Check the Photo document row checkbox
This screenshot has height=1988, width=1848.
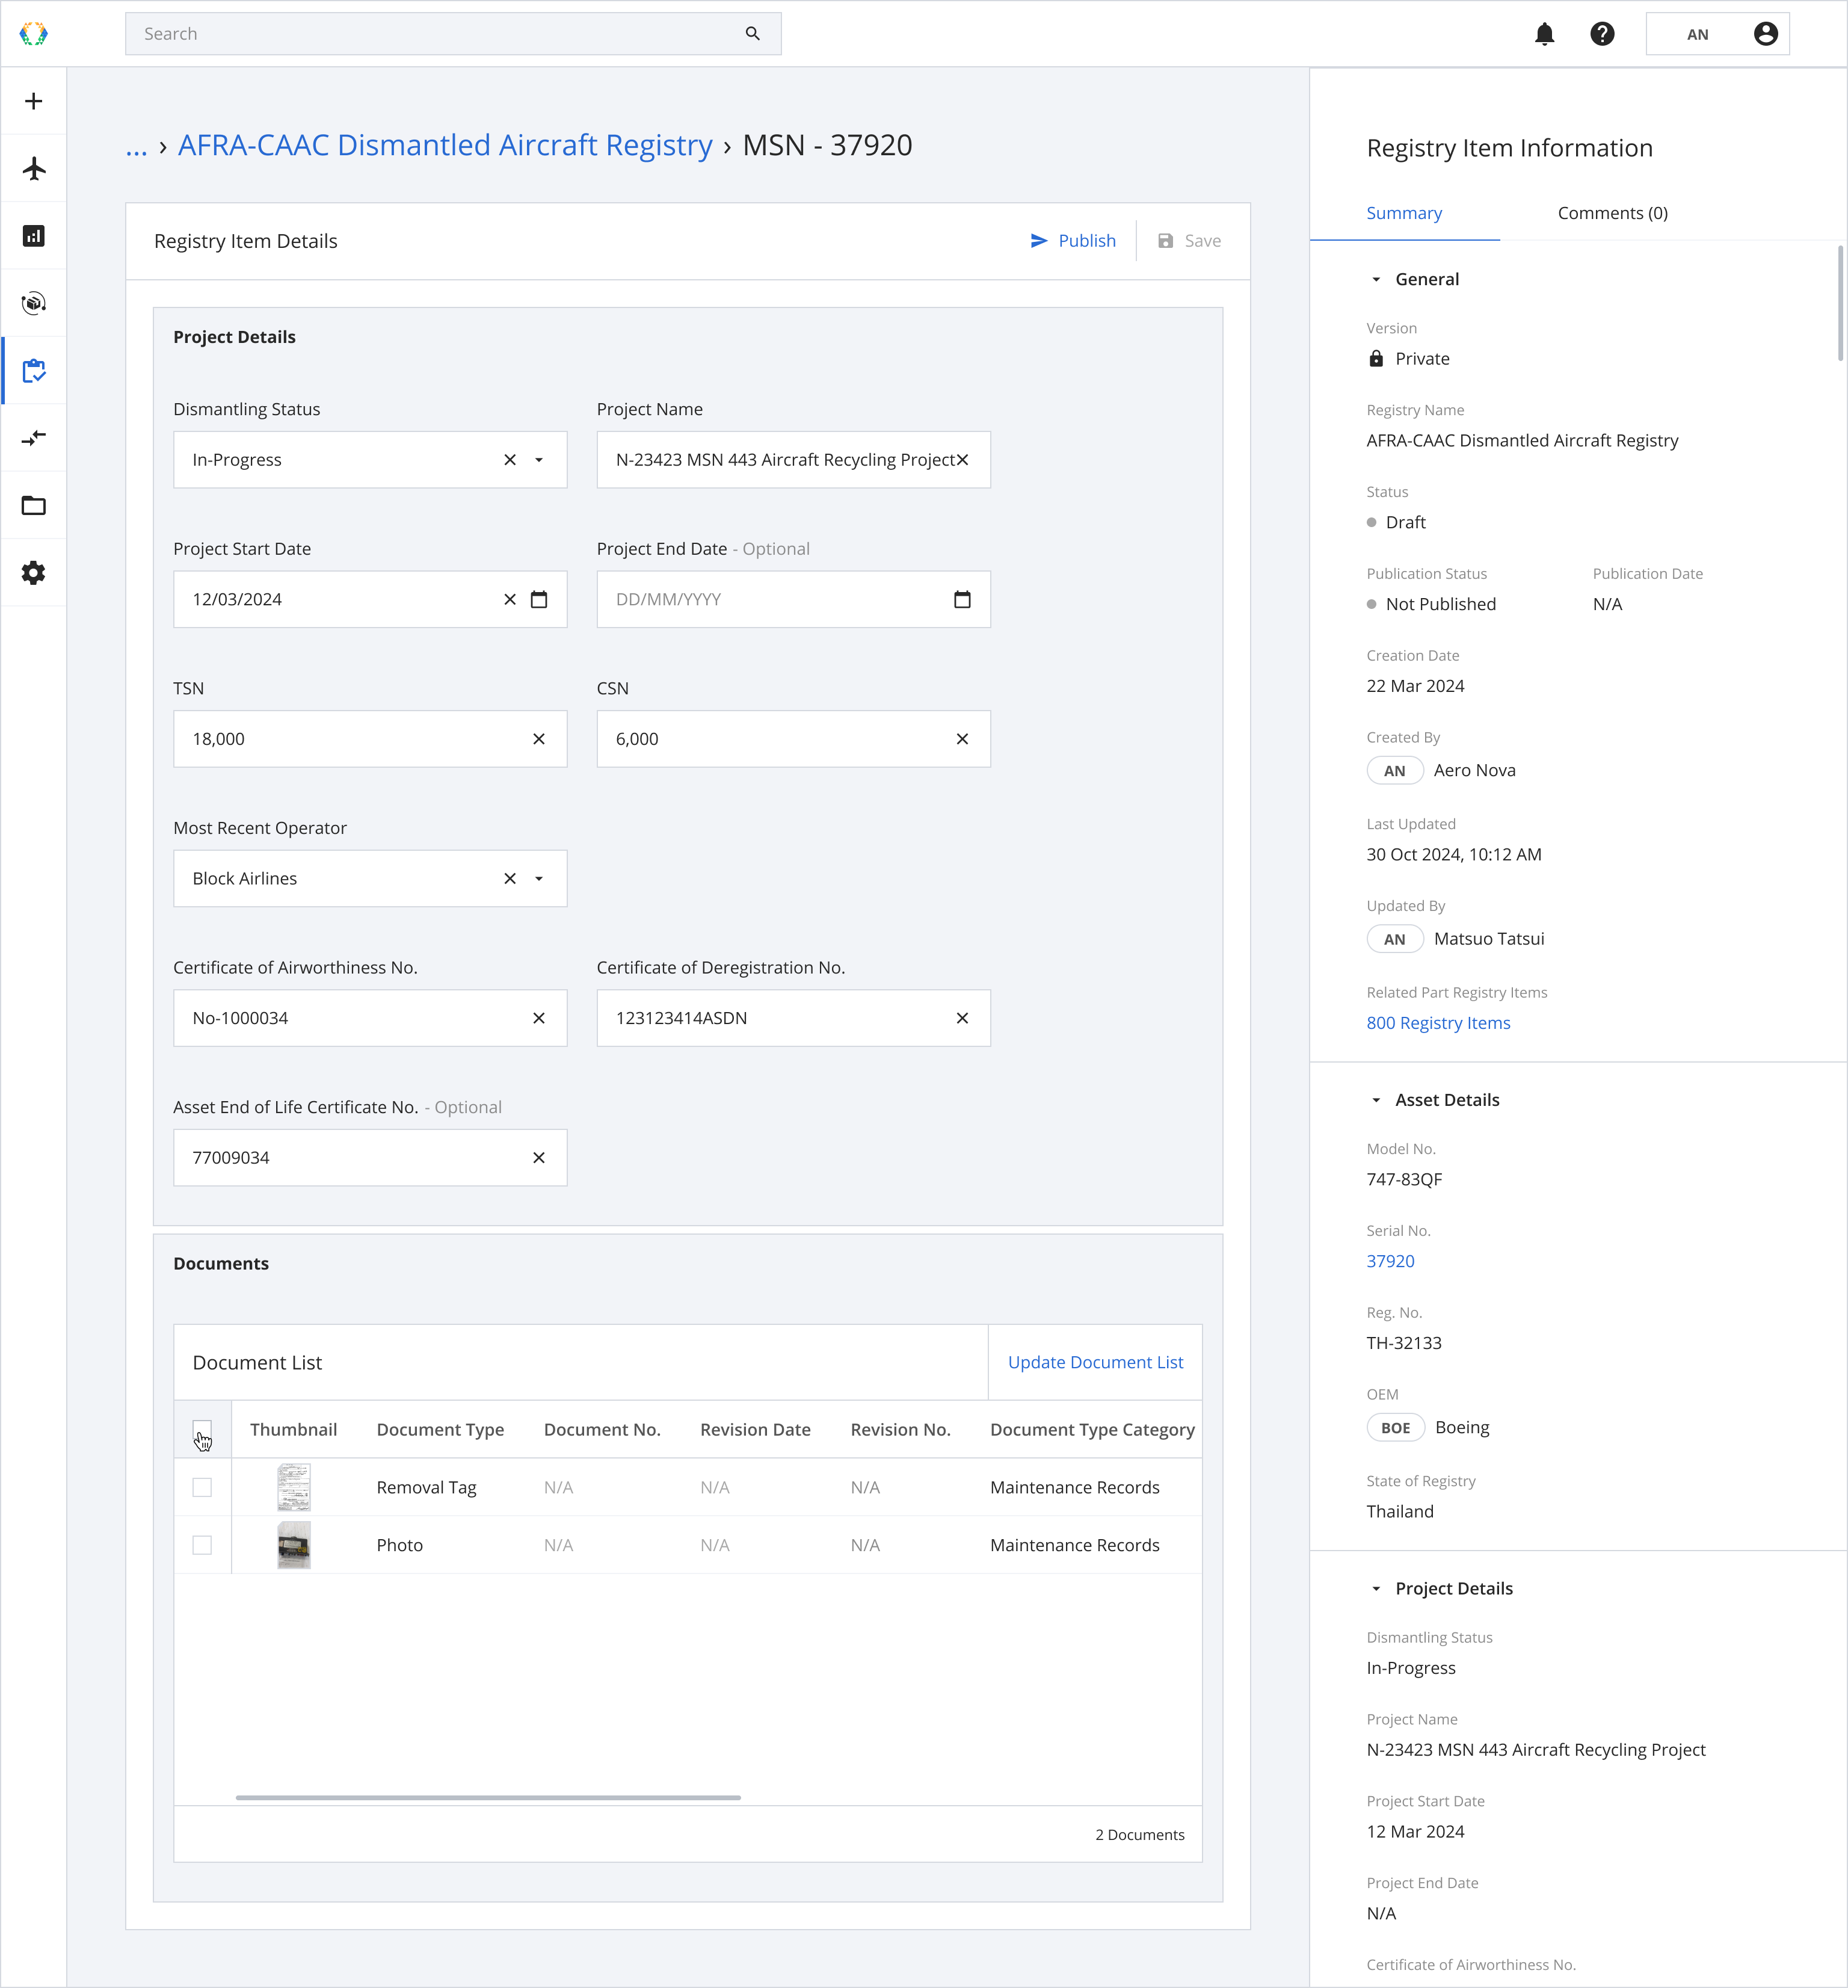pyautogui.click(x=202, y=1545)
